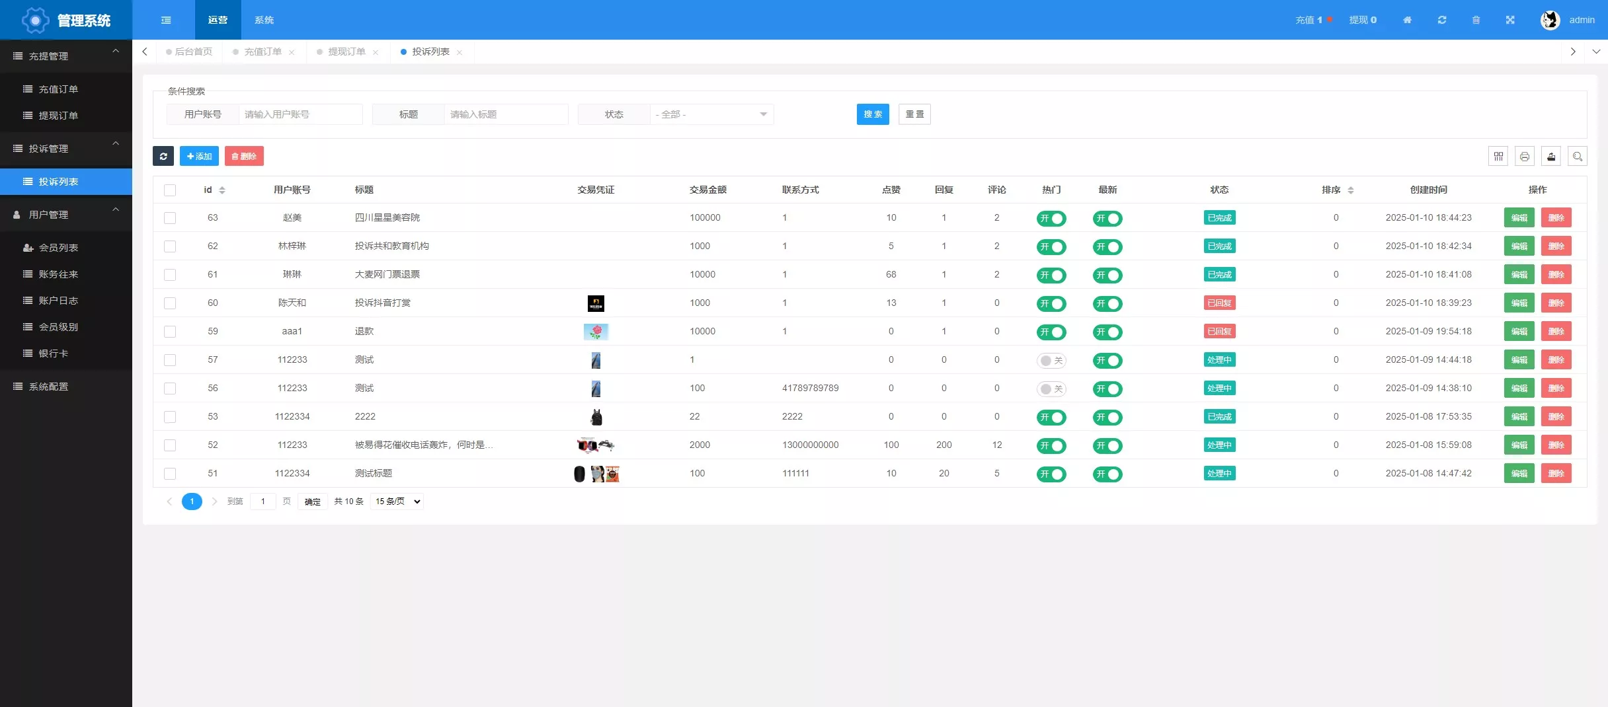Switch to the 提现订单 tab
This screenshot has height=707, width=1608.
click(346, 52)
